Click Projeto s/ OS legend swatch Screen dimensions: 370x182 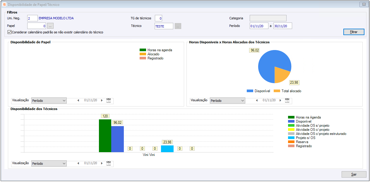coord(291,138)
